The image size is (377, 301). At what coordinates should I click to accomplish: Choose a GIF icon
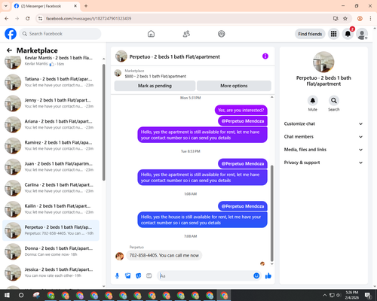pyautogui.click(x=149, y=276)
